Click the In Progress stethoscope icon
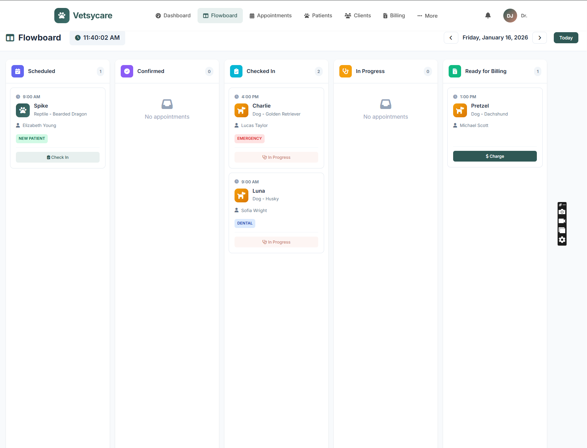Viewport: 587px width, 448px height. [345, 71]
